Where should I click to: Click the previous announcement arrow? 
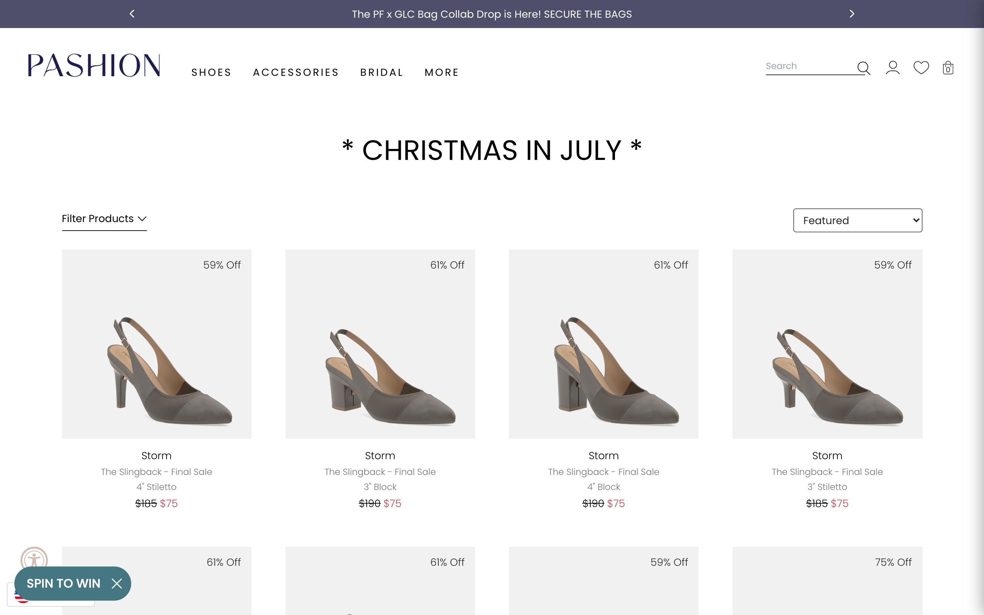tap(132, 13)
